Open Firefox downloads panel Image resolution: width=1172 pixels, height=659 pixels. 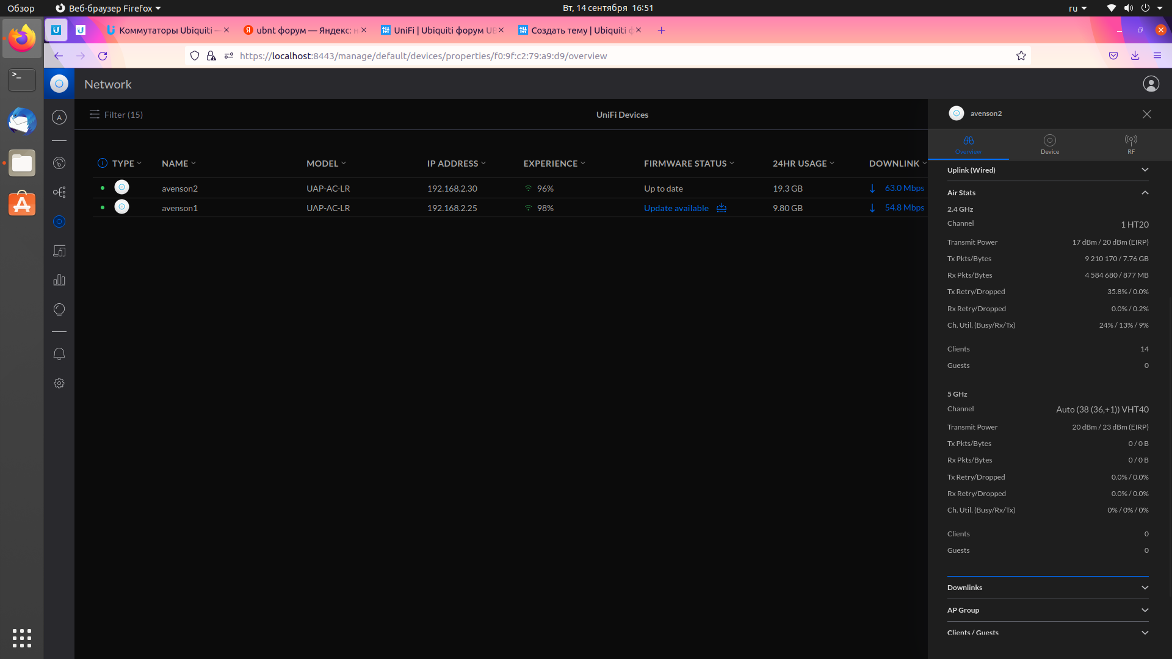pyautogui.click(x=1135, y=56)
